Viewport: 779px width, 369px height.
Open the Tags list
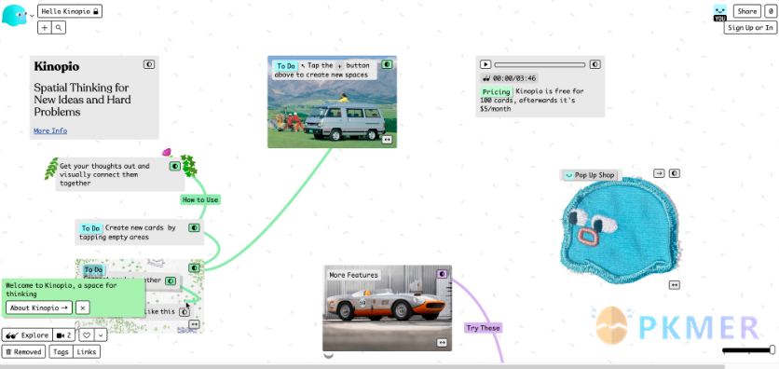coord(61,351)
